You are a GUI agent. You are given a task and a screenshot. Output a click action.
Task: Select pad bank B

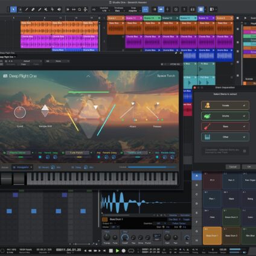197,185
